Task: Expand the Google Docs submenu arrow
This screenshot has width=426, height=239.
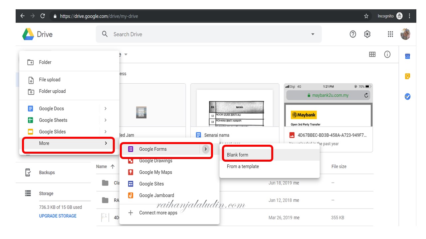Action: [106, 109]
